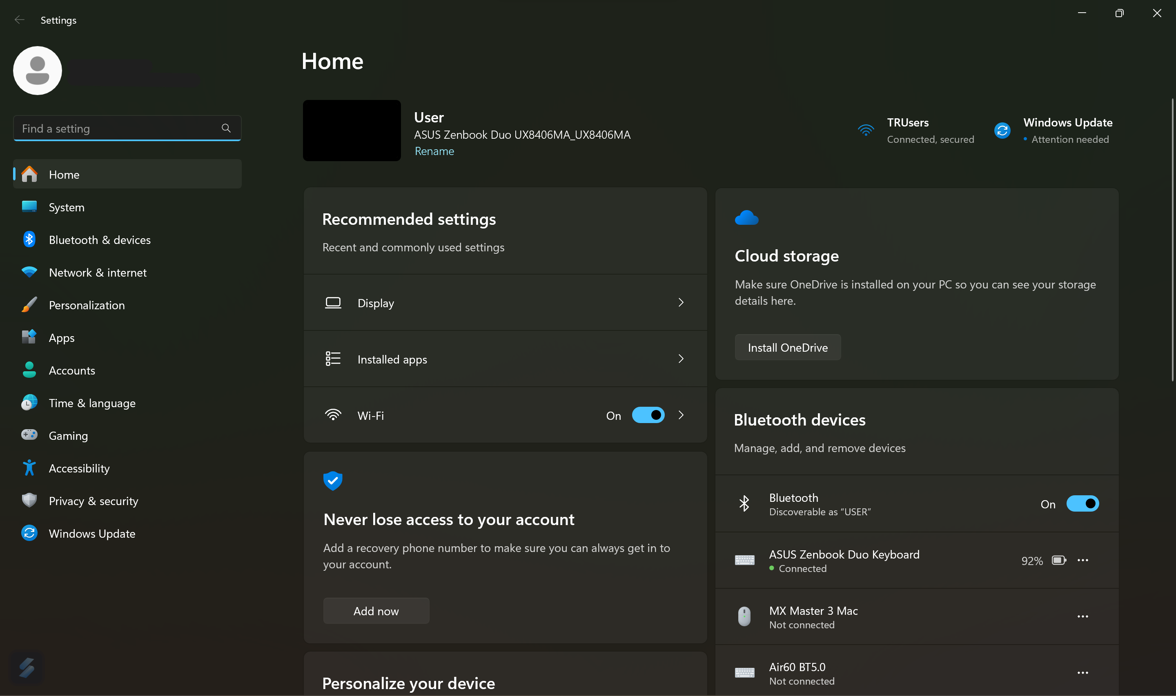Click the TRUsers Connected, secured status

930,139
